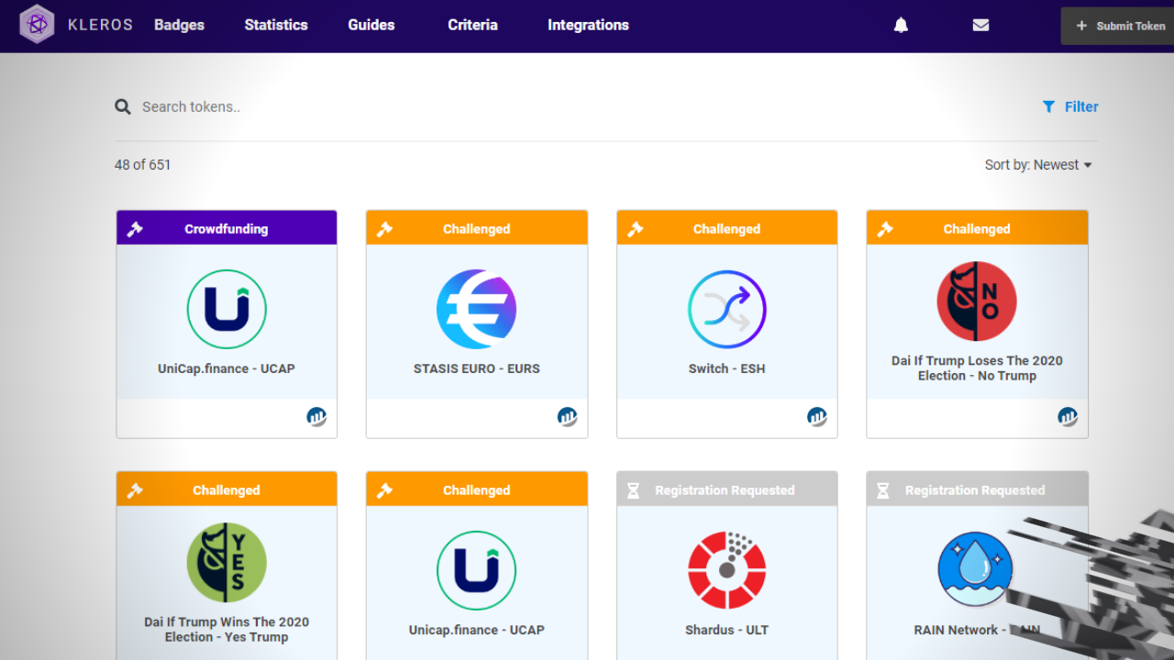Click the green YES Trump token logo
The image size is (1174, 660).
(227, 563)
